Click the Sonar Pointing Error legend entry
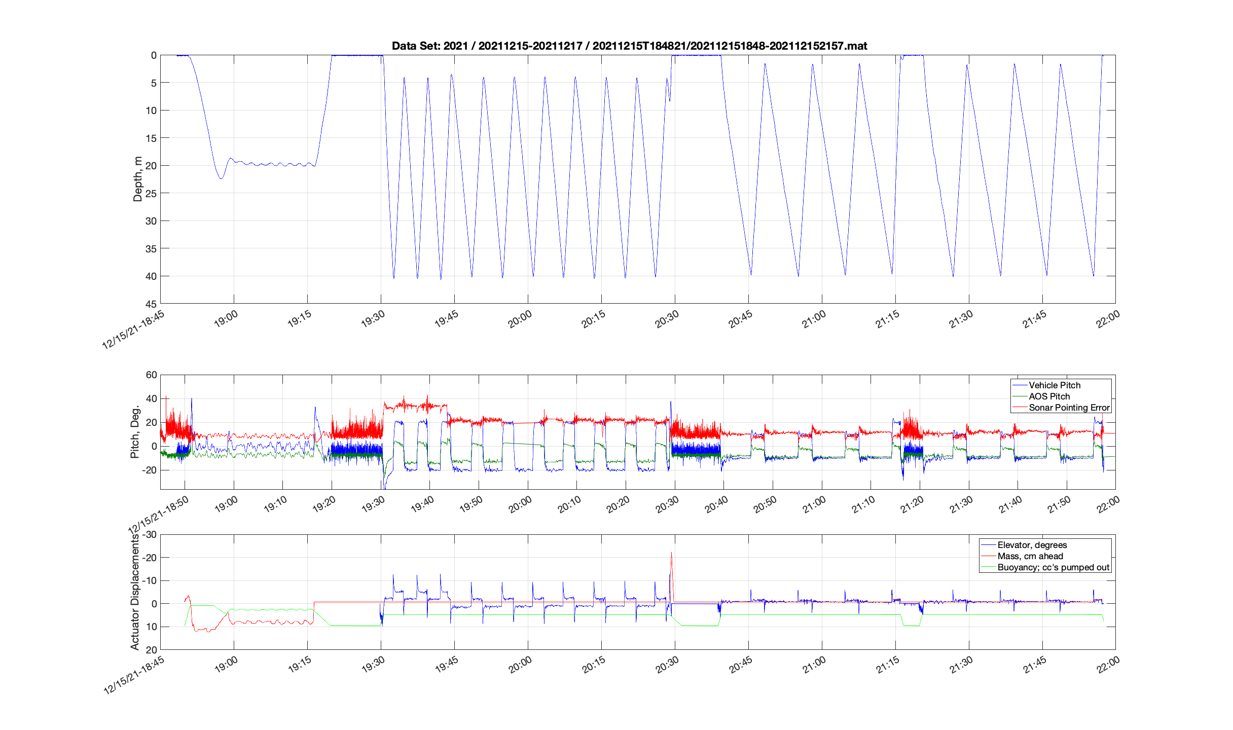The width and height of the screenshot is (1233, 730). [x=1069, y=408]
